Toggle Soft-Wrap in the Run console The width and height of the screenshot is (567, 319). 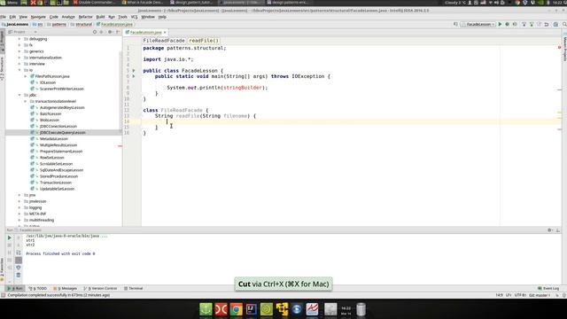click(19, 253)
